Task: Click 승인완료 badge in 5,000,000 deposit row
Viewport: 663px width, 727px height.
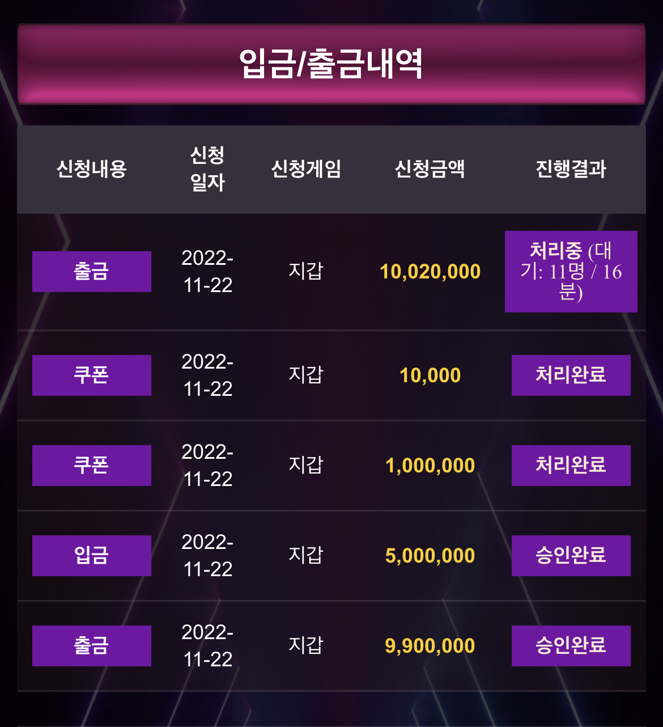Action: (x=571, y=556)
